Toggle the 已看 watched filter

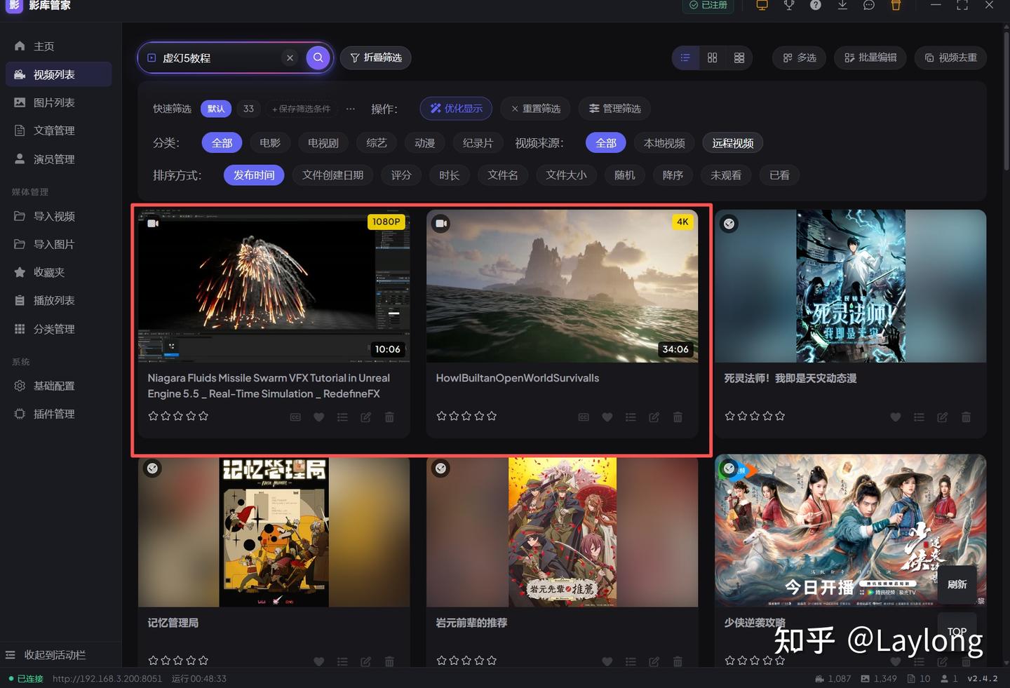coord(779,175)
